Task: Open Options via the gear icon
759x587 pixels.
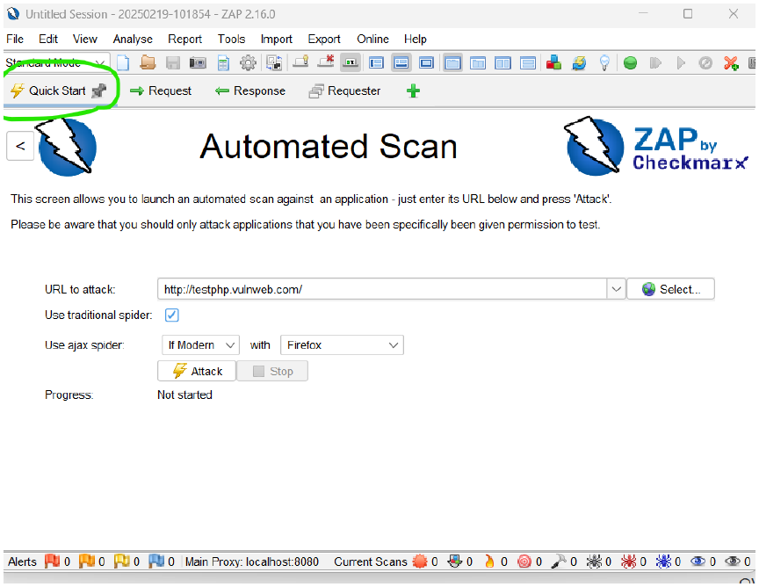Action: [x=248, y=63]
